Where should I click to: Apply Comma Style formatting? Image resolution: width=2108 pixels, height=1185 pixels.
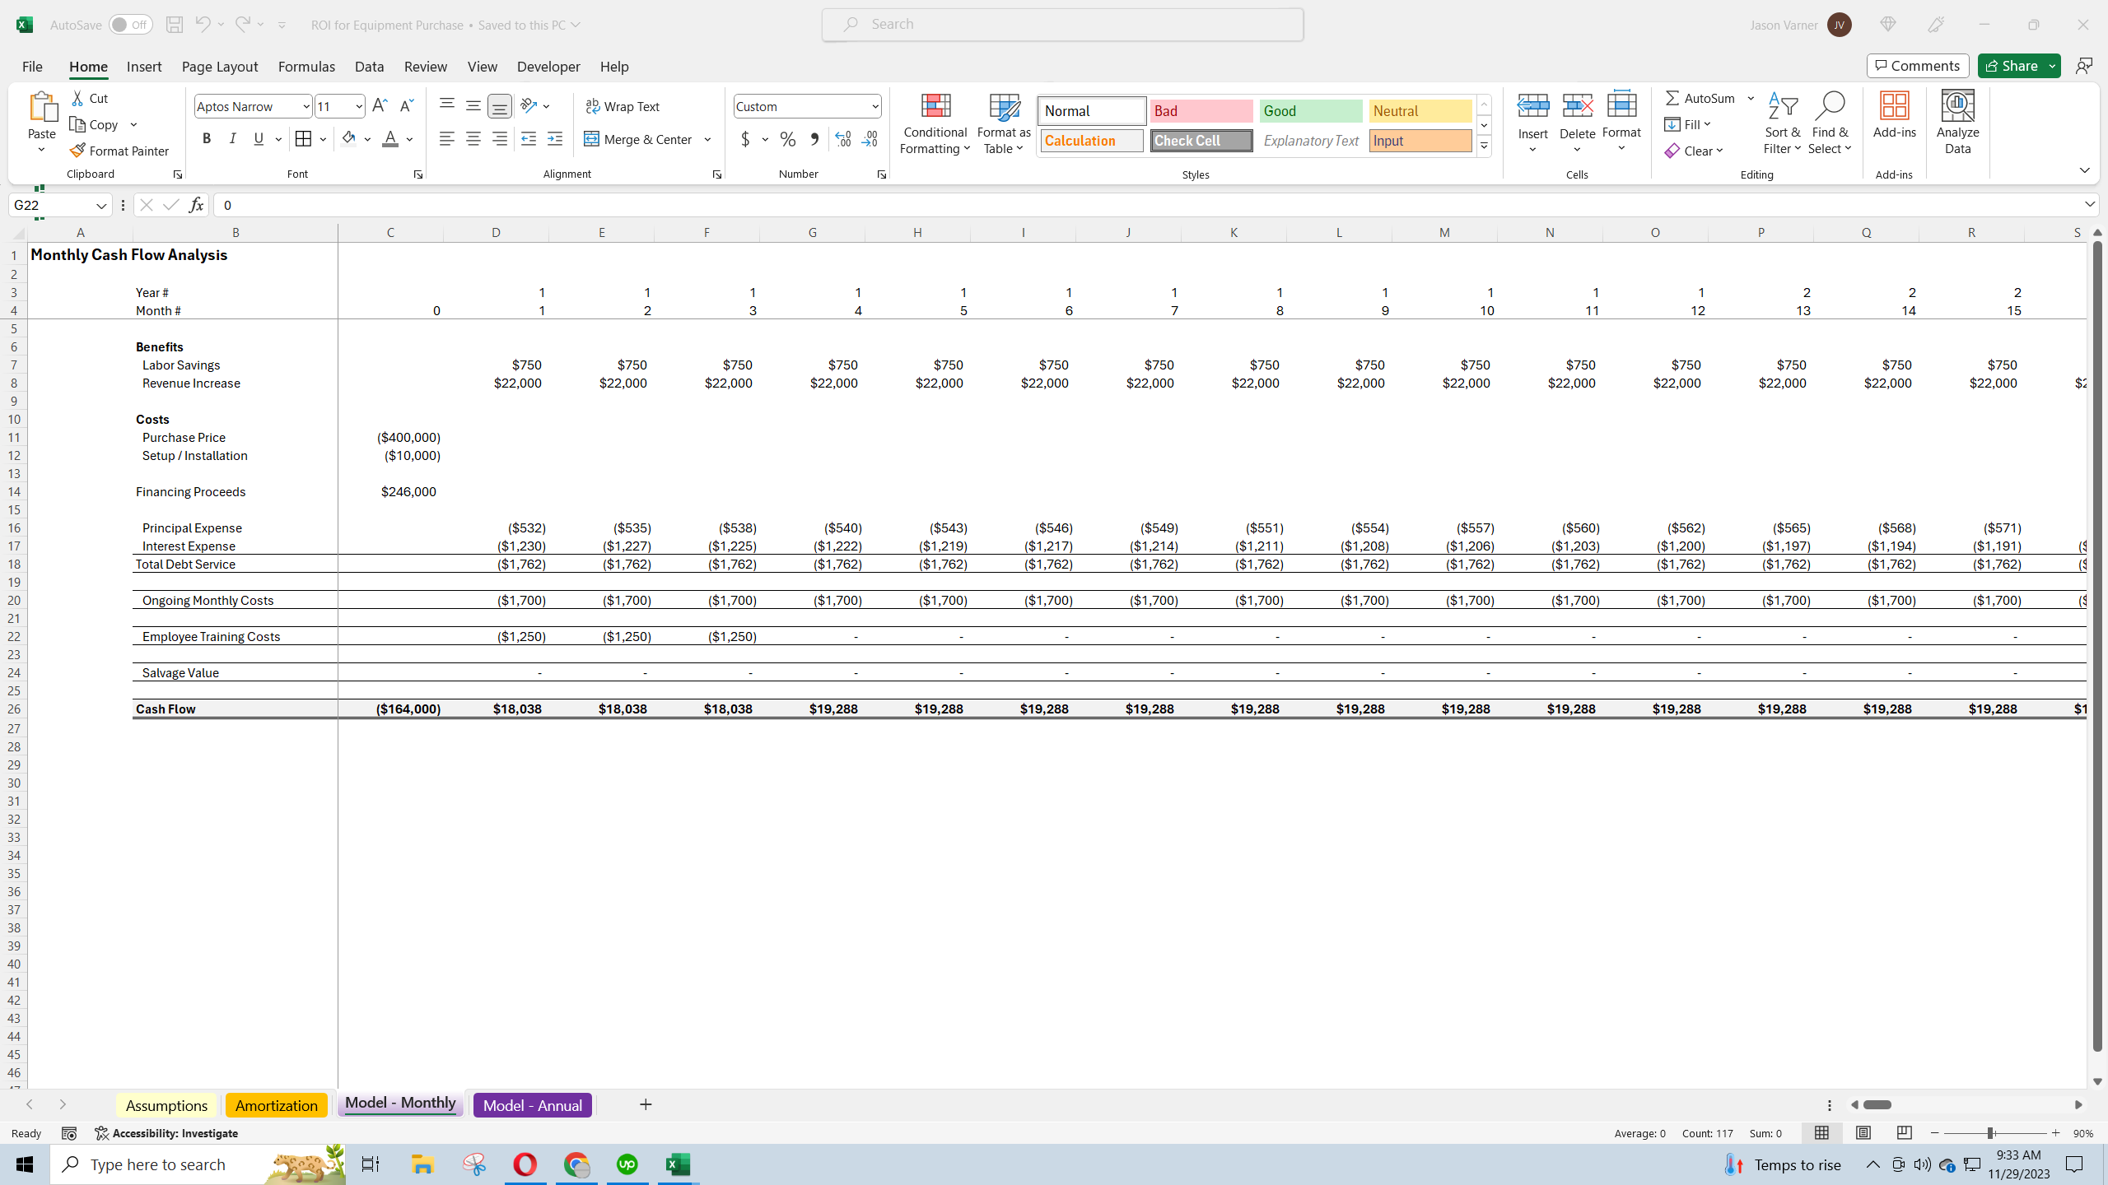[814, 139]
